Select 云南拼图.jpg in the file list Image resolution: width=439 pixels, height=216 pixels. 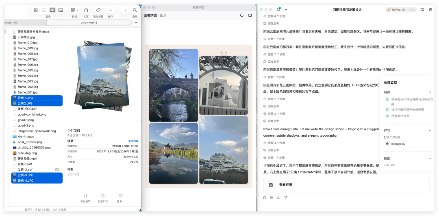pyautogui.click(x=26, y=37)
